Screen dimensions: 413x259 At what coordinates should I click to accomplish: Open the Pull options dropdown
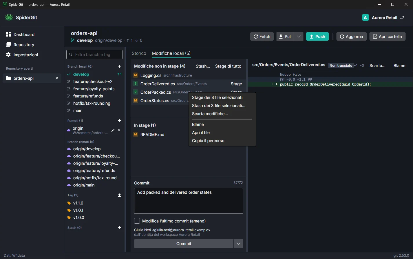tap(299, 37)
